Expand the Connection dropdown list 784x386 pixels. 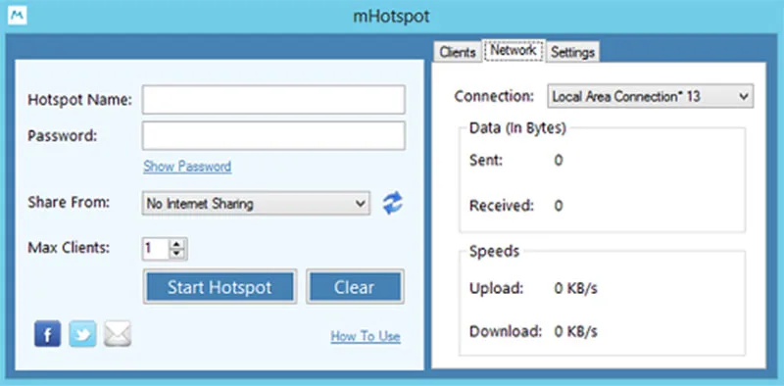(x=651, y=96)
